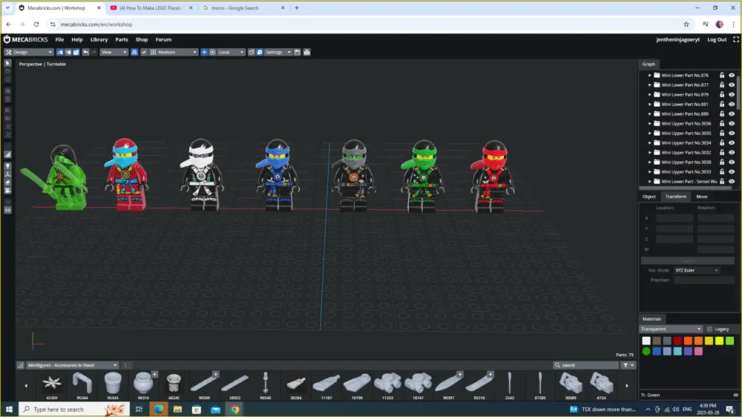Open the Library menu
The image size is (742, 417).
[x=99, y=40]
